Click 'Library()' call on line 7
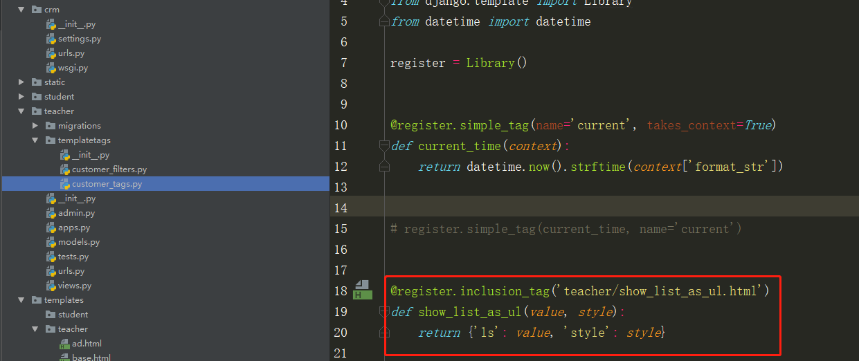The image size is (859, 361). click(497, 63)
